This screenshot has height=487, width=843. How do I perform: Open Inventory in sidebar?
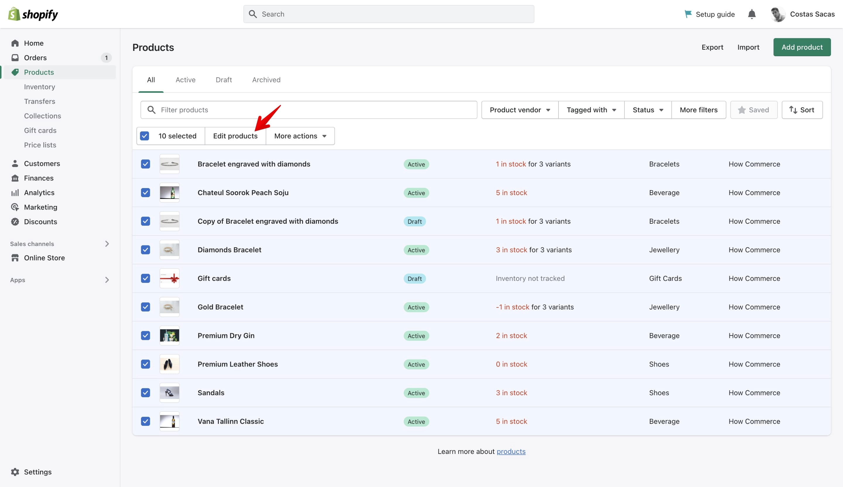40,87
